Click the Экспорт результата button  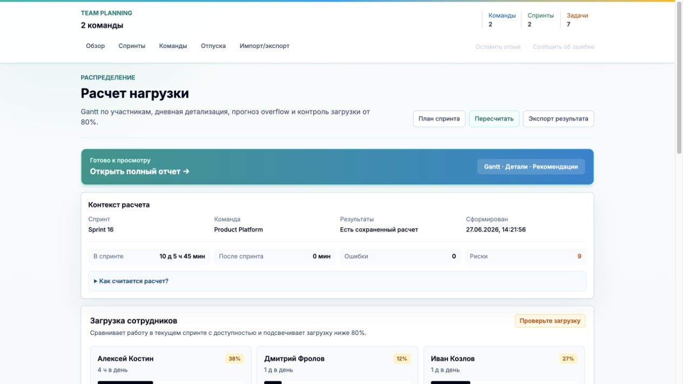coord(558,119)
